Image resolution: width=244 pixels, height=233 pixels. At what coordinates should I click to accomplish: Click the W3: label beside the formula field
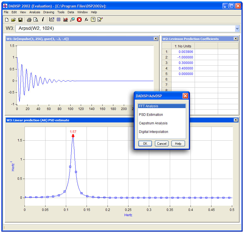click(10, 28)
